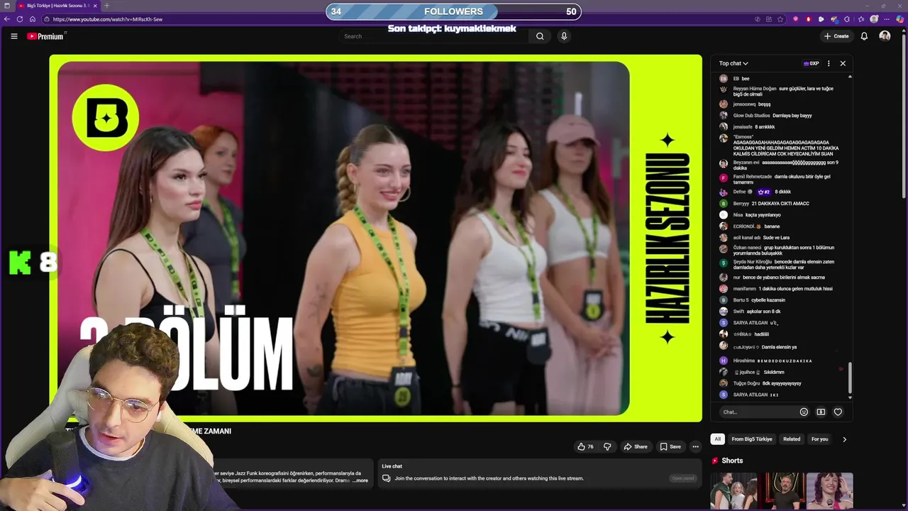Viewport: 908px width, 511px height.
Task: Open the middle Shorts thumbnail with bearded man
Action: point(782,490)
